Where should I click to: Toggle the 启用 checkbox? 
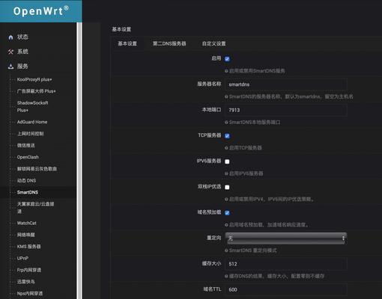tap(227, 59)
